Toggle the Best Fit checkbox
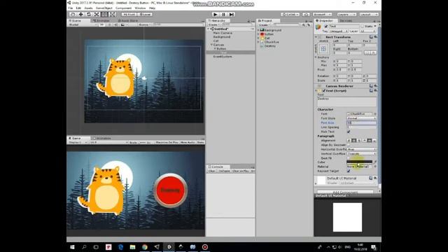448x252 pixels. [x=349, y=158]
